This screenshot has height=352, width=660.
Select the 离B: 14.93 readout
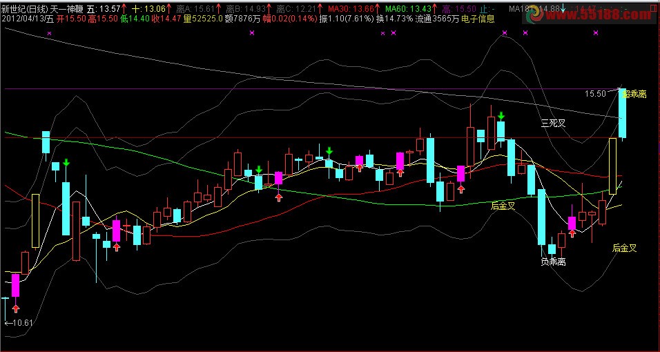click(x=245, y=8)
